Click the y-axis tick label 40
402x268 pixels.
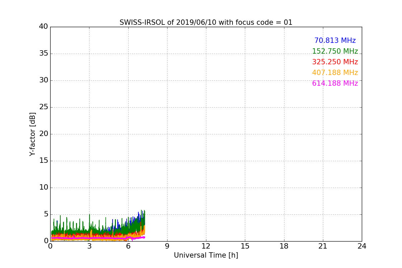tap(44, 27)
